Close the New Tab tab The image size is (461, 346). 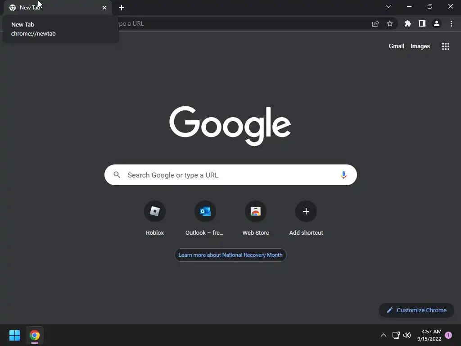(x=104, y=8)
